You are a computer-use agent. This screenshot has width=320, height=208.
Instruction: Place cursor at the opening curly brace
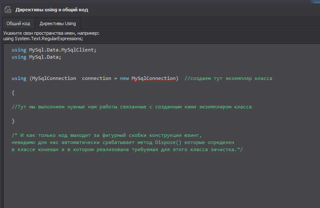(13, 92)
